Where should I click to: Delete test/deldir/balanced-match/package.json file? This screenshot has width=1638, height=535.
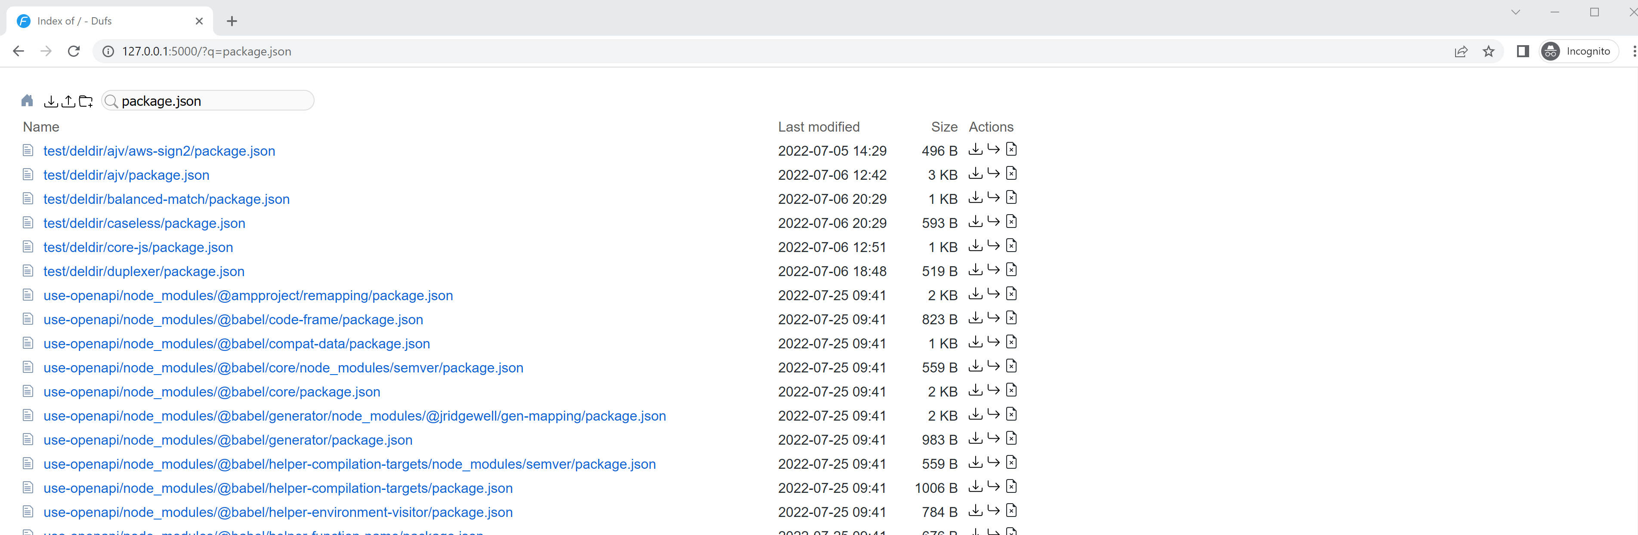click(x=1011, y=197)
